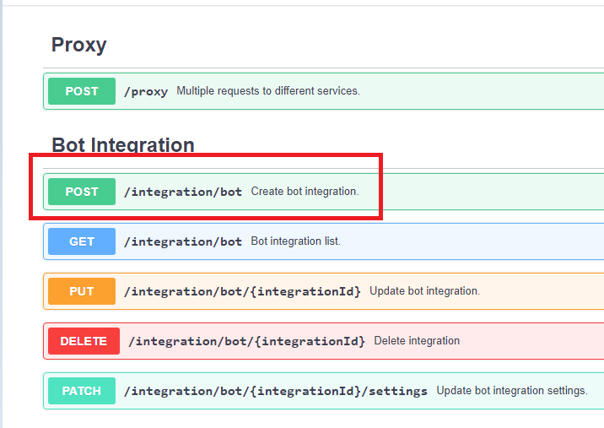
Task: Click the /proxy endpoint path
Action: 146,91
